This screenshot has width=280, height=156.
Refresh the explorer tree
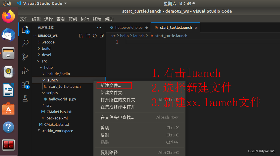(x=95, y=36)
